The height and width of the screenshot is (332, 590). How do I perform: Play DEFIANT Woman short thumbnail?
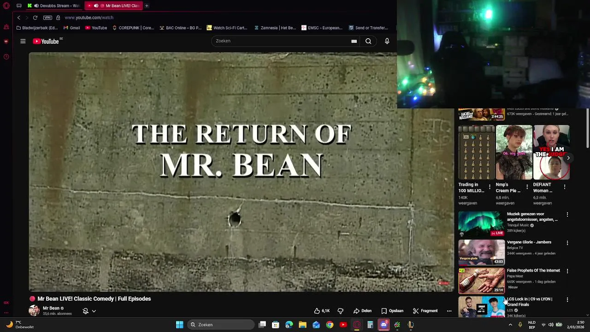tap(552, 152)
